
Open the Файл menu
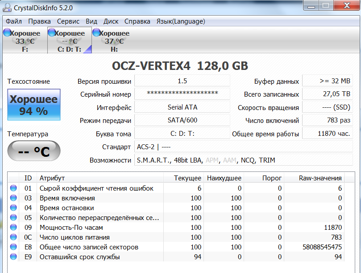click(x=13, y=21)
